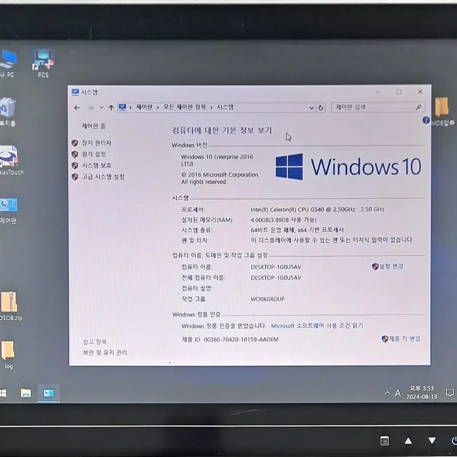Close the 시스템 window

[420, 91]
